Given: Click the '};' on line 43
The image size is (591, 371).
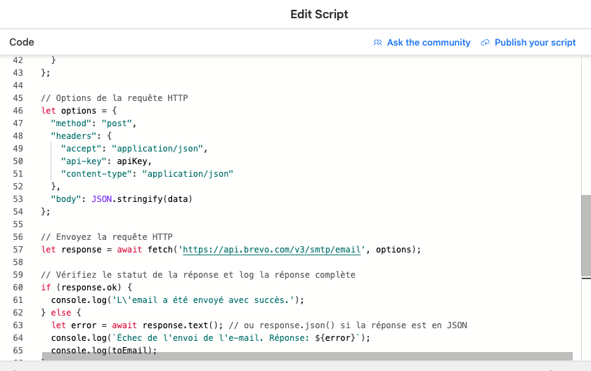Looking at the screenshot, I should [x=46, y=73].
